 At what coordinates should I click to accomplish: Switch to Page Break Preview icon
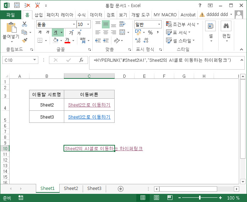point(170,198)
